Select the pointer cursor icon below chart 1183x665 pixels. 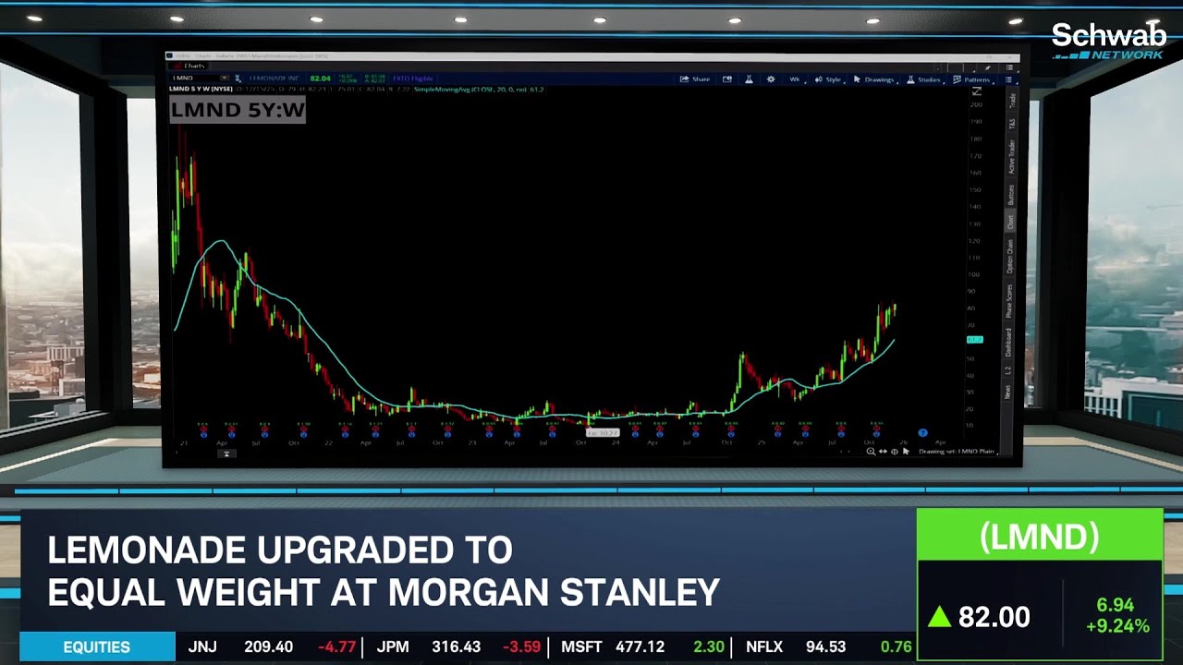click(906, 452)
